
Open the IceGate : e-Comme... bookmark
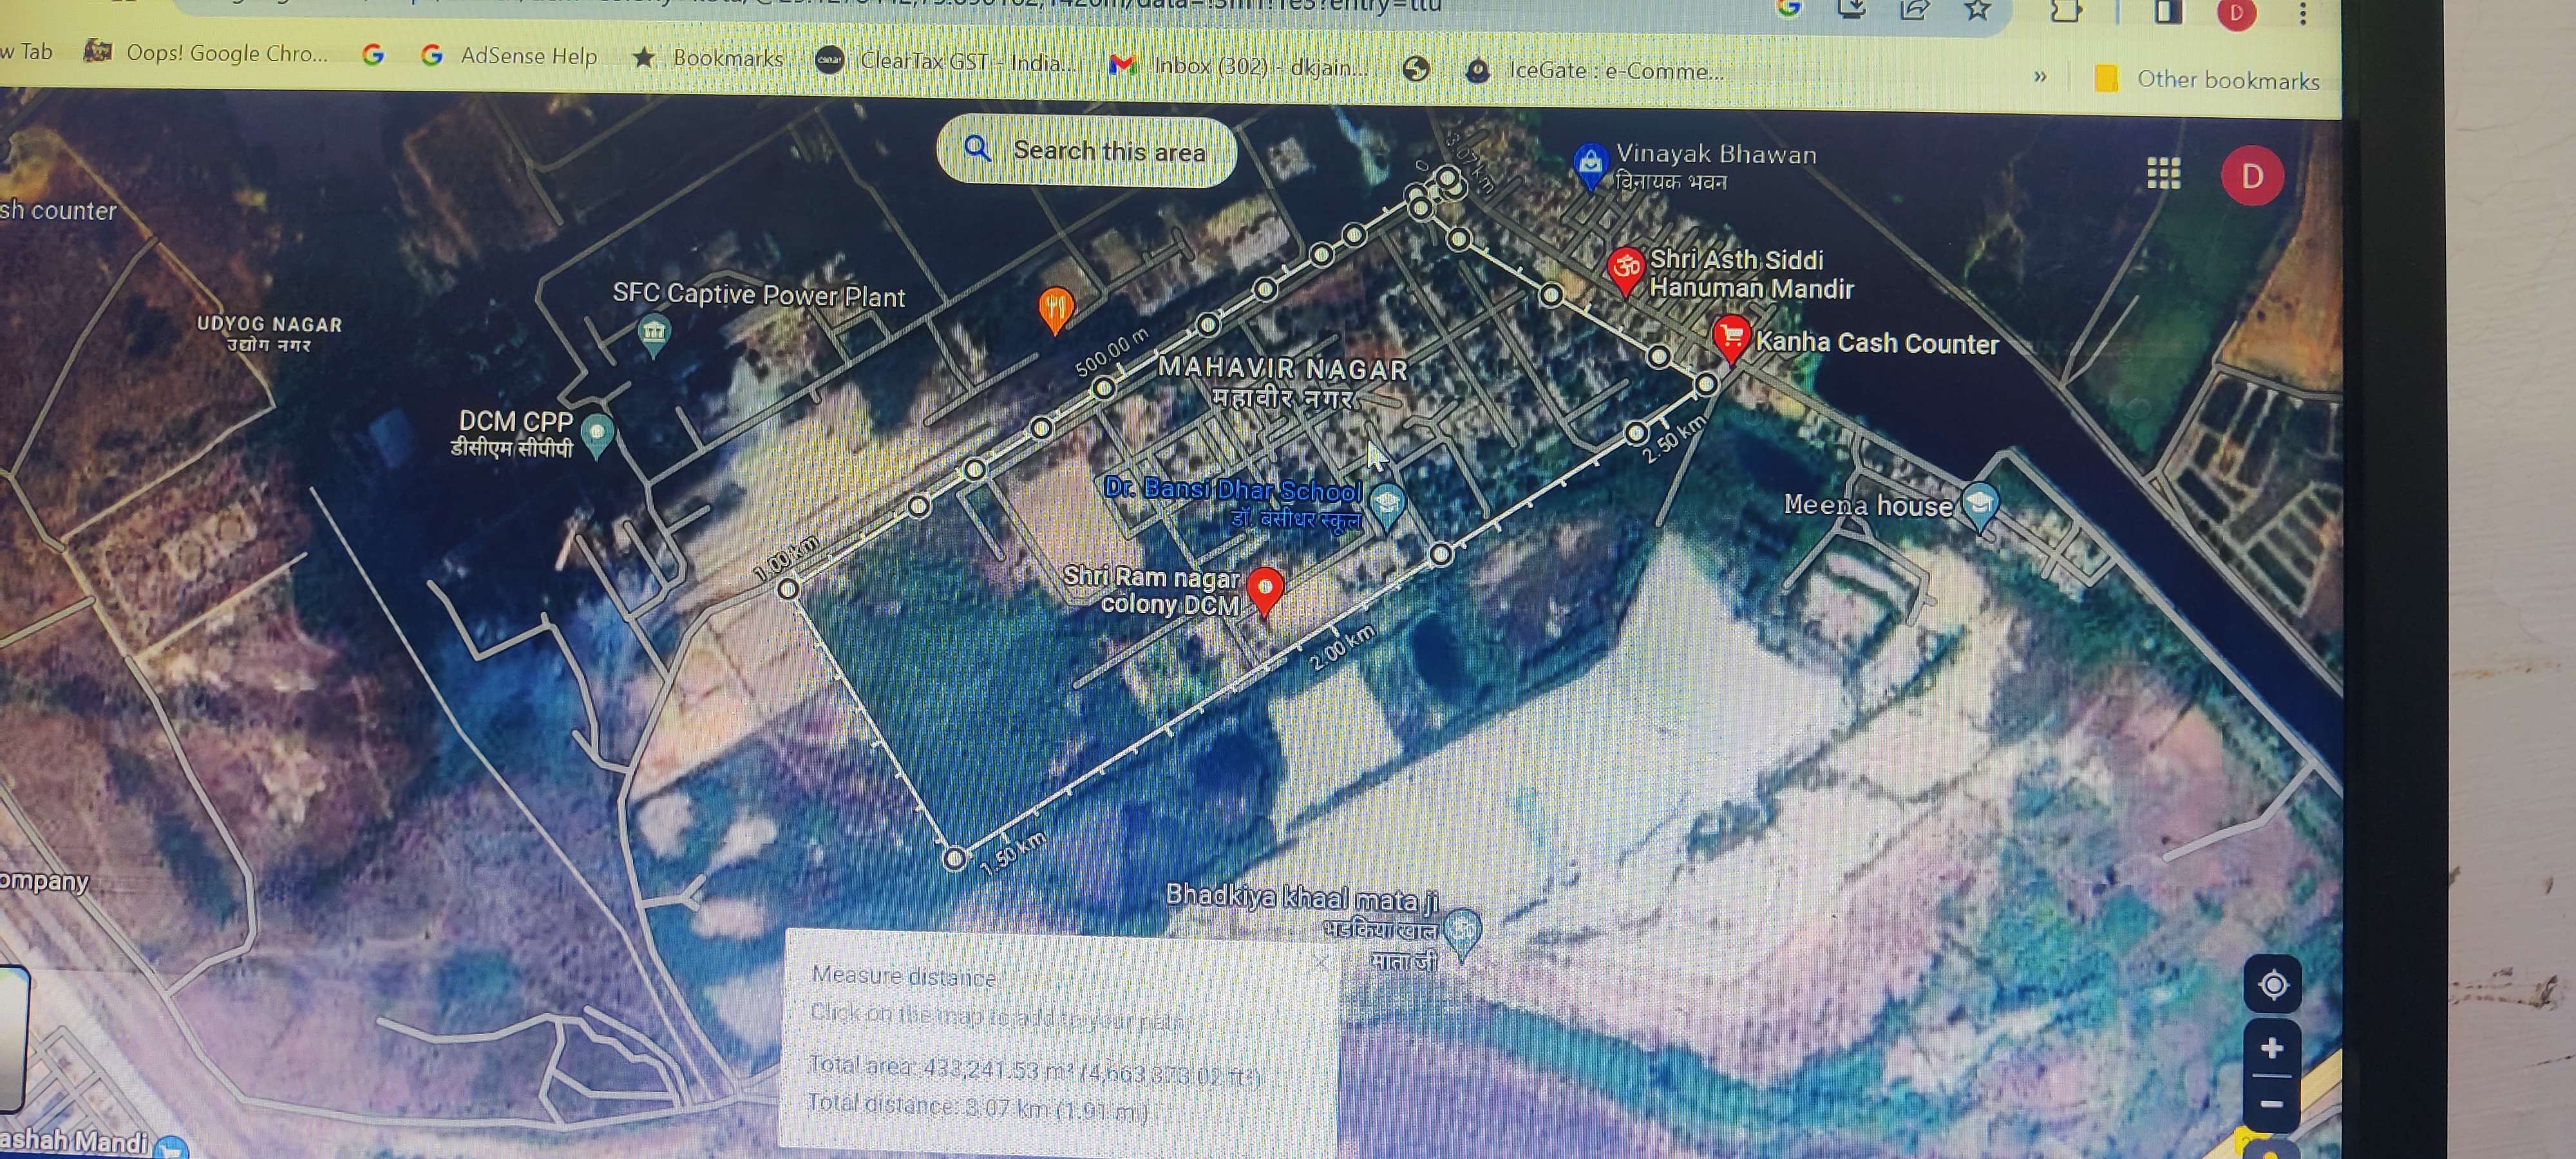click(x=1594, y=70)
